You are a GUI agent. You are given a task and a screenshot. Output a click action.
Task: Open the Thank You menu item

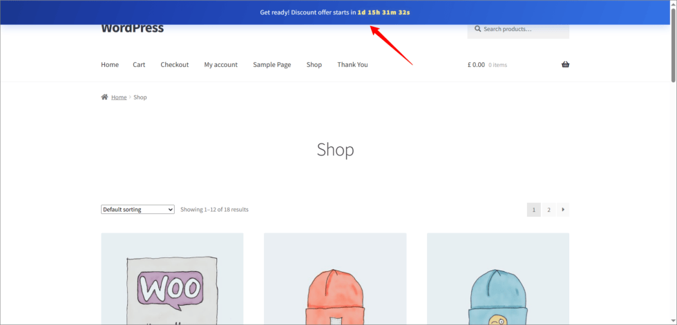(x=352, y=65)
